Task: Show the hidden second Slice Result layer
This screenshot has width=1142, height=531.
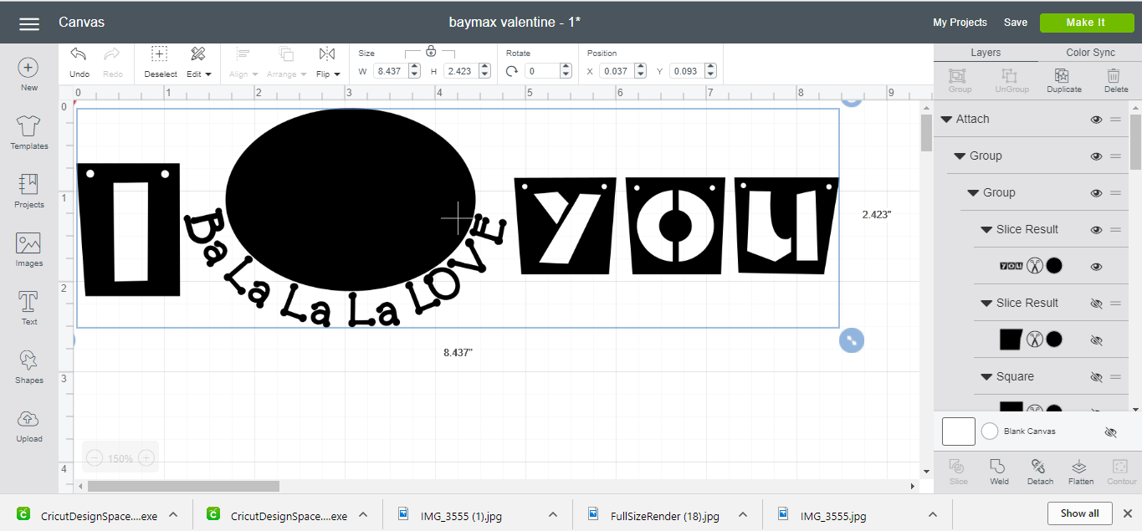Action: [x=1096, y=304]
